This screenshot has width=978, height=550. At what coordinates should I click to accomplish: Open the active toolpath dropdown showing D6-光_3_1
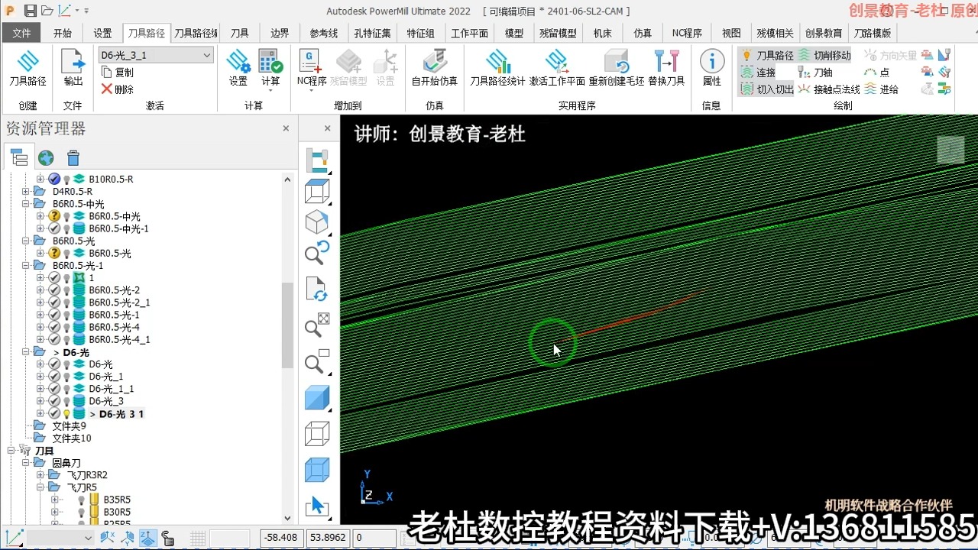click(x=206, y=55)
